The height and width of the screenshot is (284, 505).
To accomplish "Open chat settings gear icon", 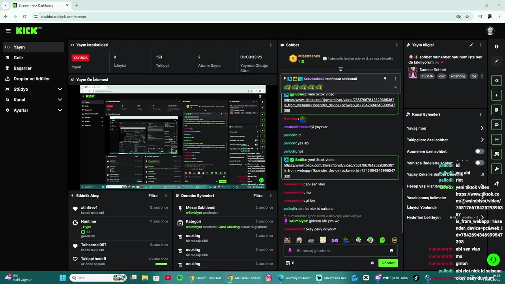I will tap(372, 263).
